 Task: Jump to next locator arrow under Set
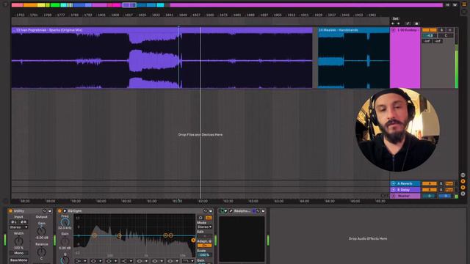[399, 23]
